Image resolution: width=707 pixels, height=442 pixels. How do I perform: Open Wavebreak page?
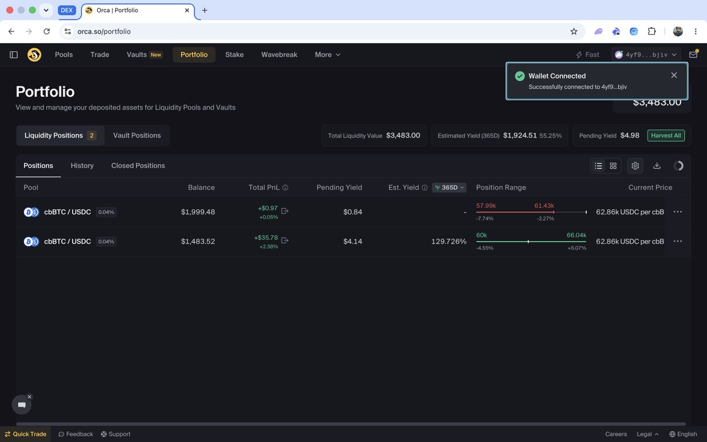pos(279,55)
